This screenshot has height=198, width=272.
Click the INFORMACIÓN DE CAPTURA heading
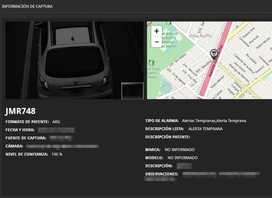(27, 6)
